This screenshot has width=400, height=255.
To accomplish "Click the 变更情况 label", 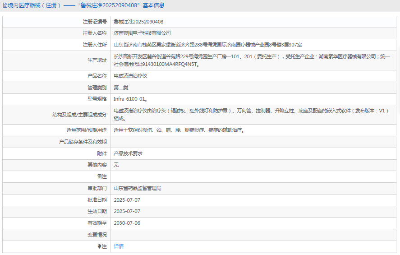I will click(x=97, y=235).
